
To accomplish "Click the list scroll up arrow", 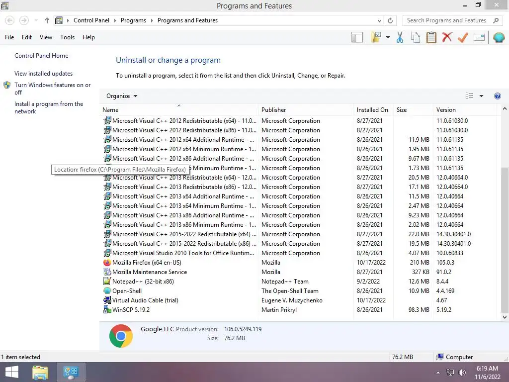I will (x=505, y=109).
